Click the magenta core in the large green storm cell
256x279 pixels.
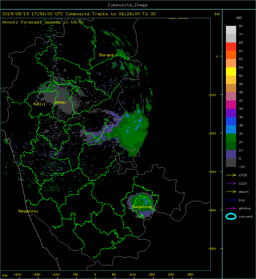pyautogui.click(x=140, y=119)
